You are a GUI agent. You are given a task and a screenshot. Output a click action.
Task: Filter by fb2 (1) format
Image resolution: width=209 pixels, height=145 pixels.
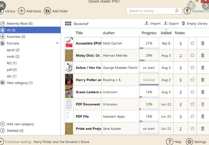click(x=12, y=63)
